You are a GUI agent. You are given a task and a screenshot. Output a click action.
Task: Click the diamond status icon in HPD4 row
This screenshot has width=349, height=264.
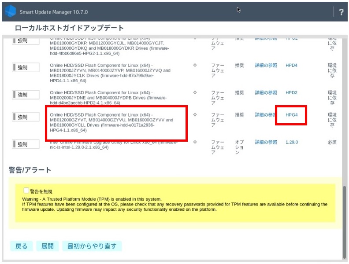[195, 65]
